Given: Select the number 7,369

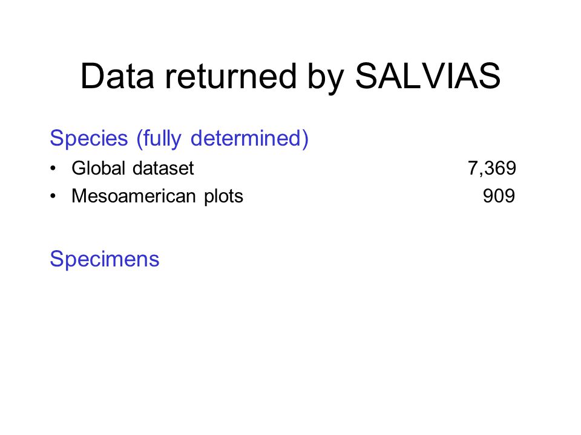Looking at the screenshot, I should point(491,169).
